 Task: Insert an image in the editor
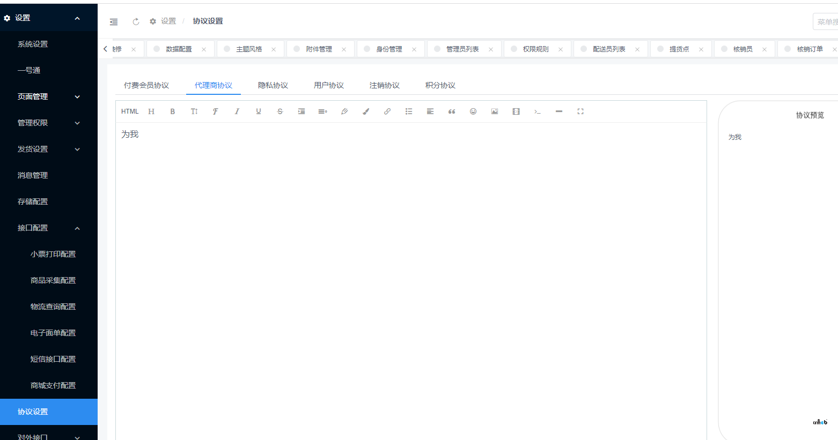[494, 111]
